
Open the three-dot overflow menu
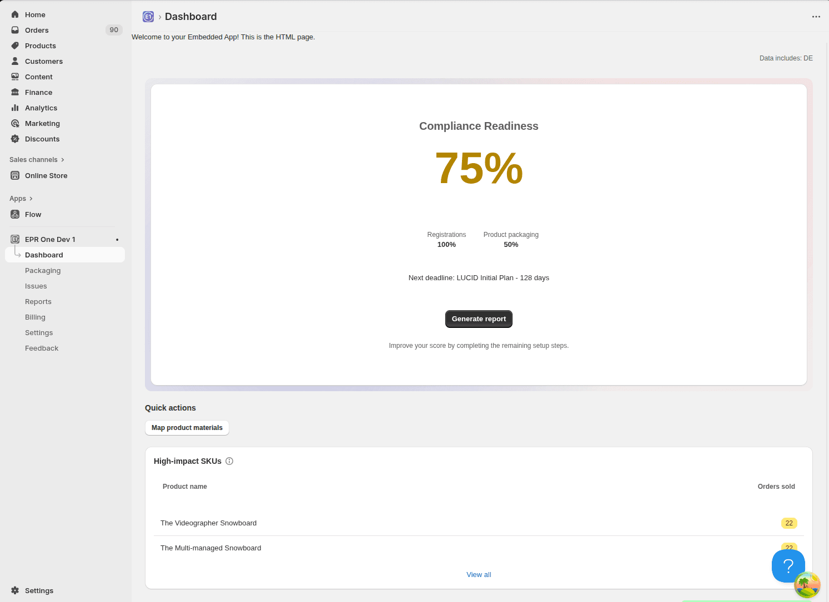click(x=816, y=17)
